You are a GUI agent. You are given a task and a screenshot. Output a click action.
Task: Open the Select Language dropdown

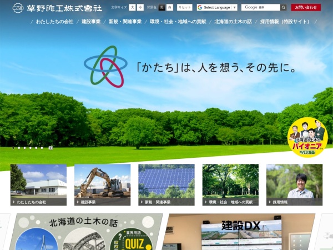pos(217,7)
